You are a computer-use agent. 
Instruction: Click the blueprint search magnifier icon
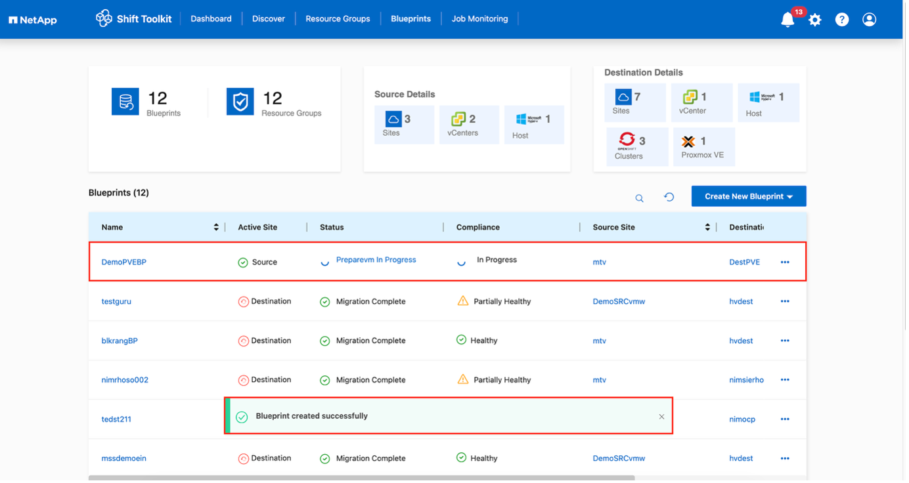[639, 198]
